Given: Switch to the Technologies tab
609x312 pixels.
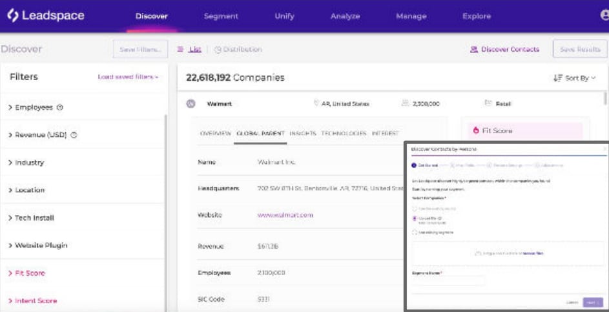Looking at the screenshot, I should [344, 133].
